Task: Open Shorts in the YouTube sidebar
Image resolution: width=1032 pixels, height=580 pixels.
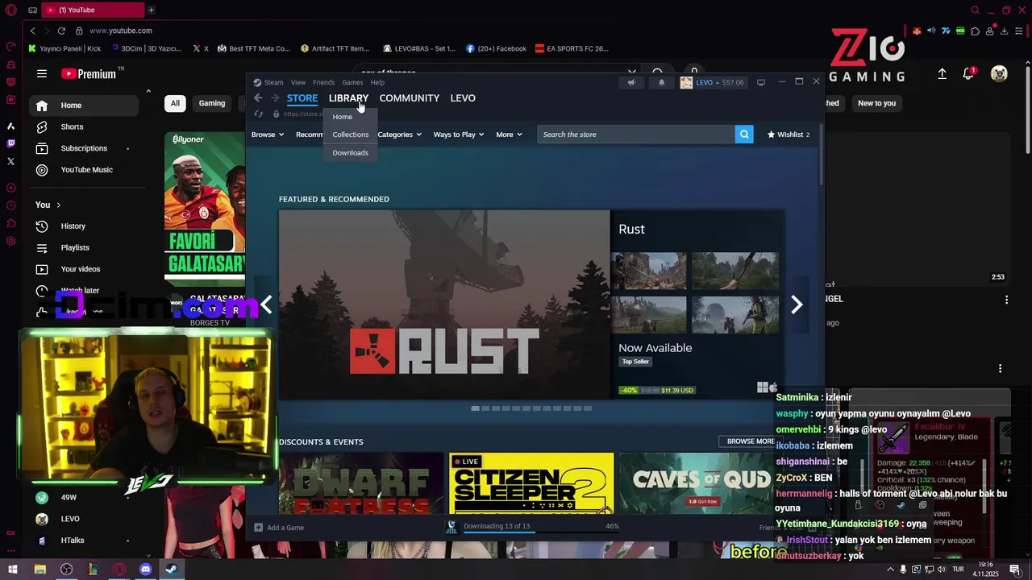Action: pyautogui.click(x=84, y=126)
